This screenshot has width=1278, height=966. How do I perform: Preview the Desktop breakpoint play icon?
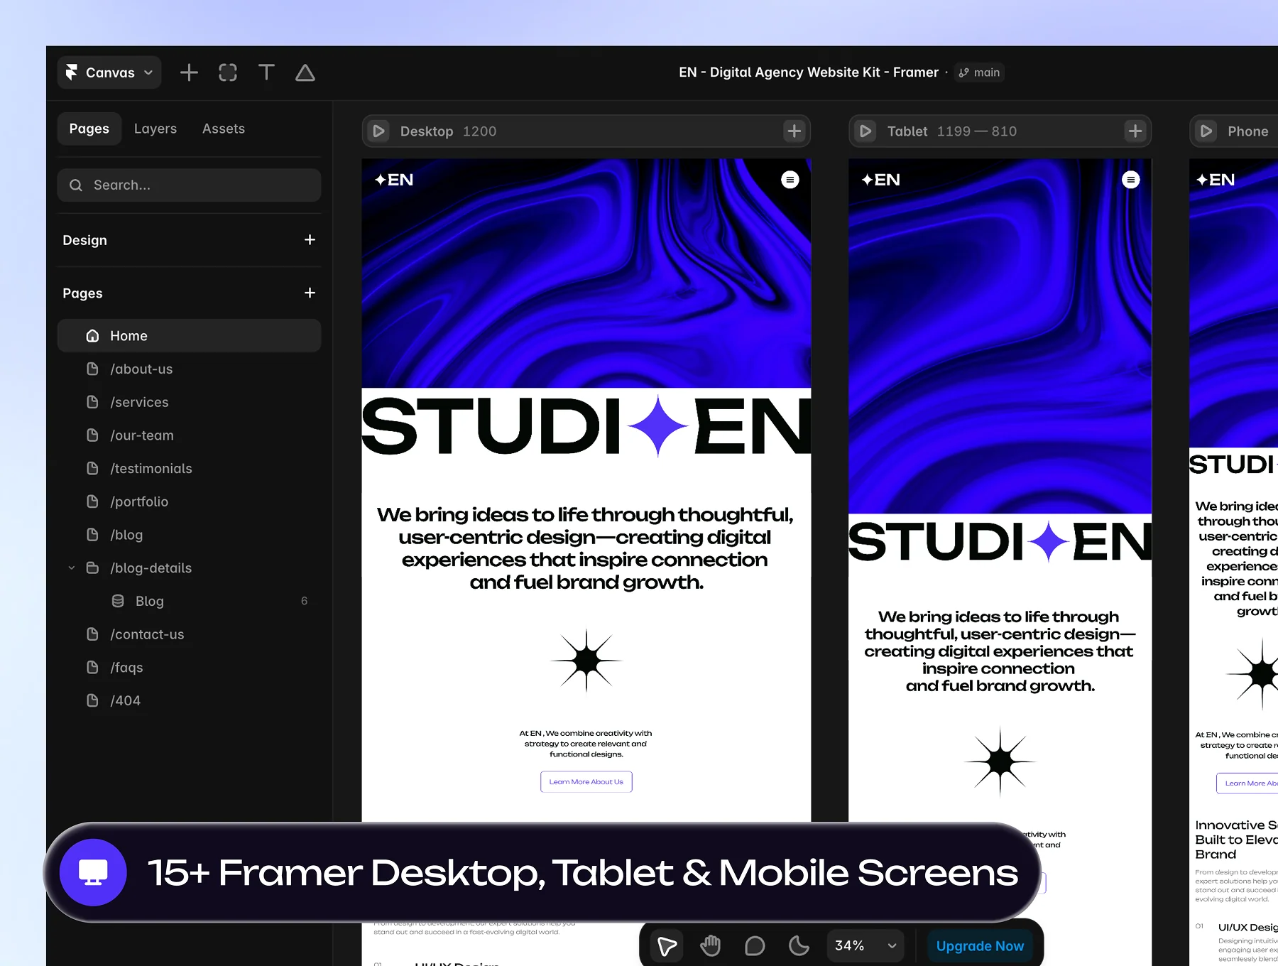(379, 131)
